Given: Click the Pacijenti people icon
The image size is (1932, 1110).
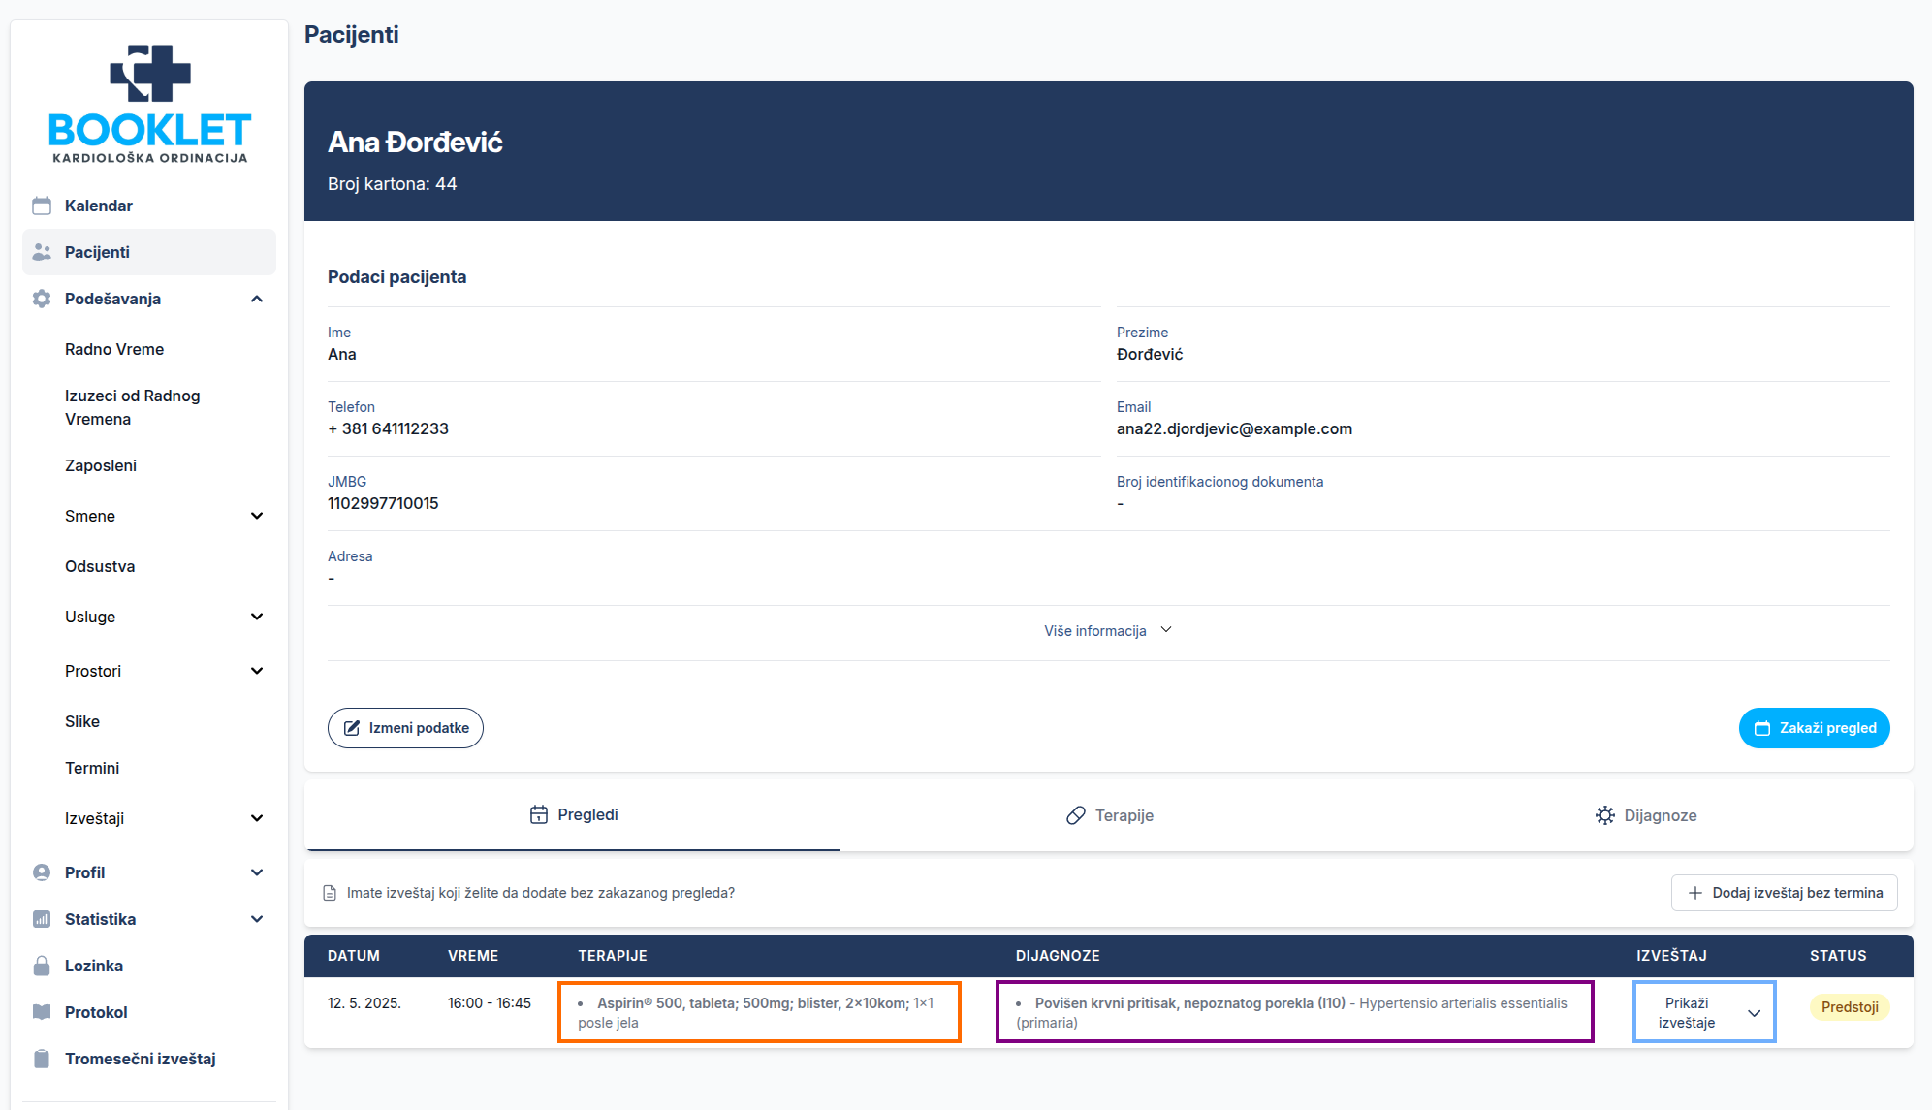Looking at the screenshot, I should (x=42, y=252).
